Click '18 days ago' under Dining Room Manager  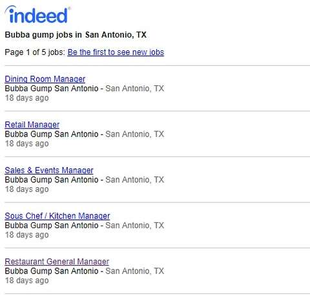(26, 98)
